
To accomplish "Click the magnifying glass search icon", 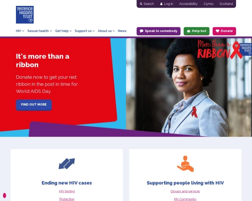I will [141, 4].
